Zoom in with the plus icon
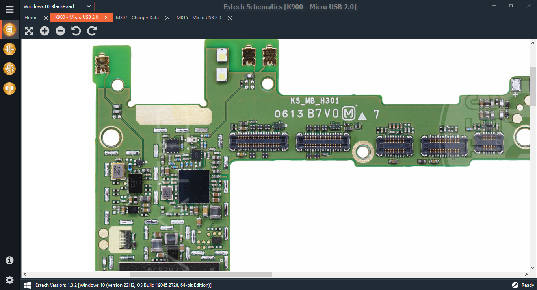 click(45, 31)
